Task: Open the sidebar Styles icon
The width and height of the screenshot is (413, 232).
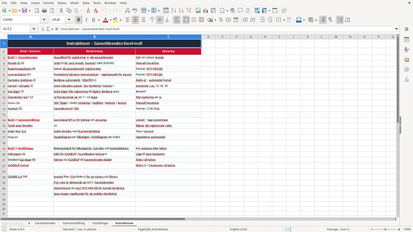Action: pos(406,49)
